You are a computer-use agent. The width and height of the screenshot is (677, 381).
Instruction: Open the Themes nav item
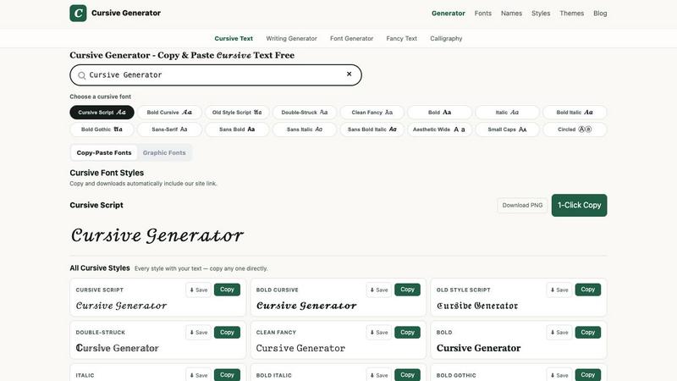pyautogui.click(x=572, y=14)
